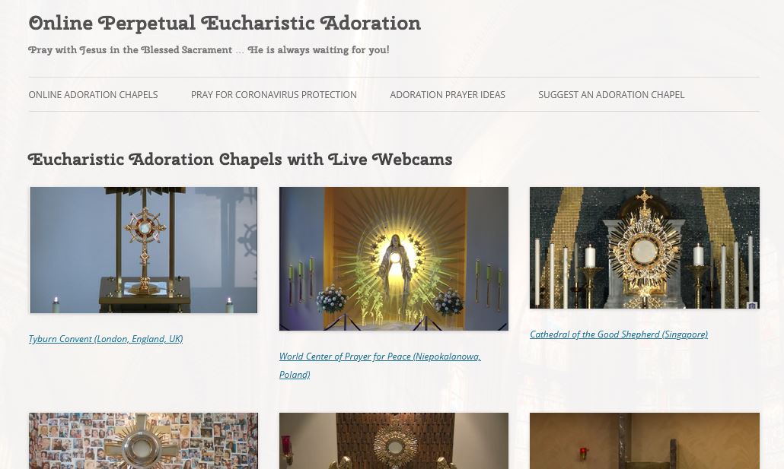Image resolution: width=784 pixels, height=469 pixels.
Task: View the World Center of Prayer for Peace thumbnail
Action: click(x=394, y=258)
